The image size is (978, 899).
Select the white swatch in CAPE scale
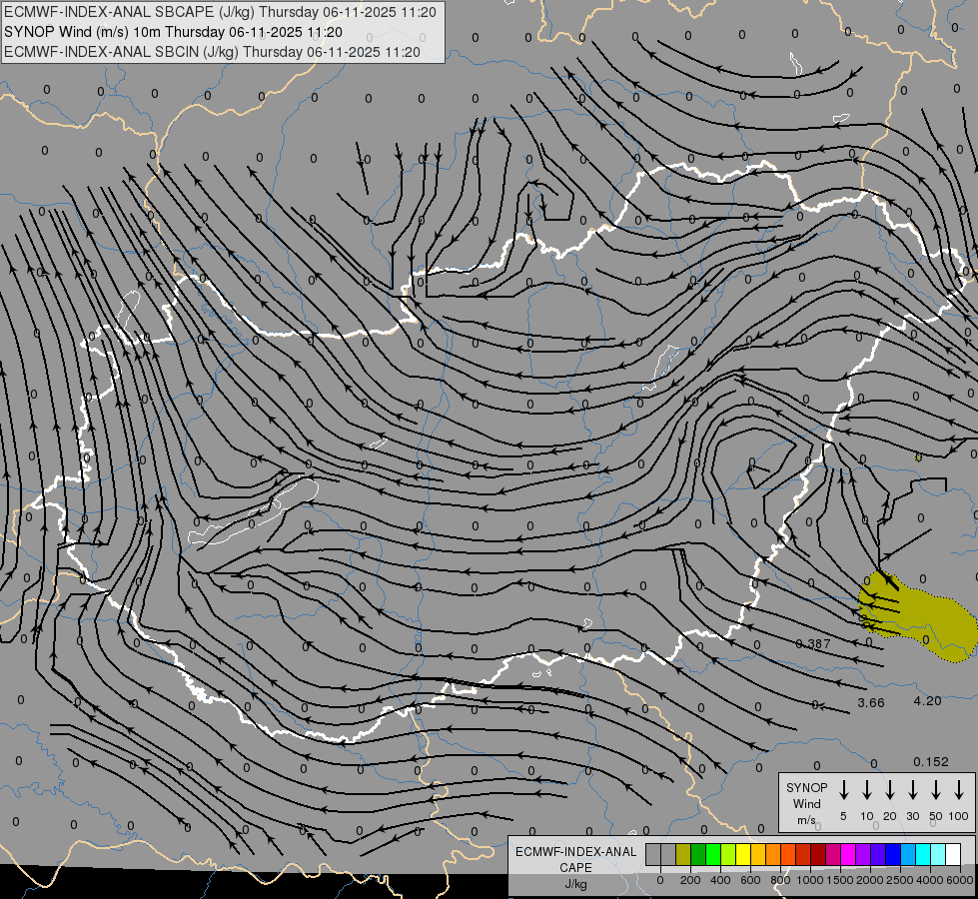click(x=954, y=854)
